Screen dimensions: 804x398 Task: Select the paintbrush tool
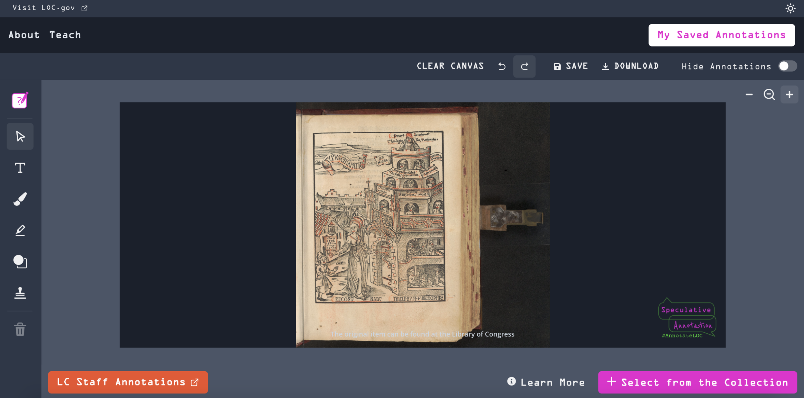point(20,199)
